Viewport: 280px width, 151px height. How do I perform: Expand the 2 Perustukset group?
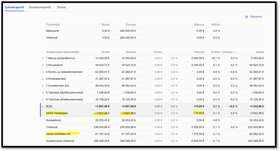point(43,65)
